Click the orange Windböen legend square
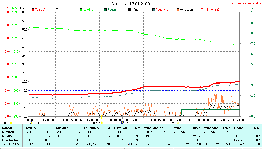The height and width of the screenshot is (149, 263). [178, 10]
